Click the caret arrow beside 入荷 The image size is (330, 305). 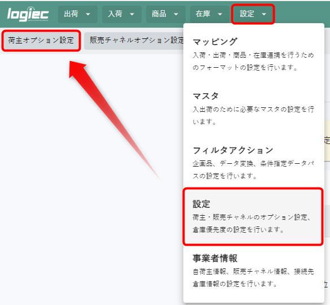(132, 14)
